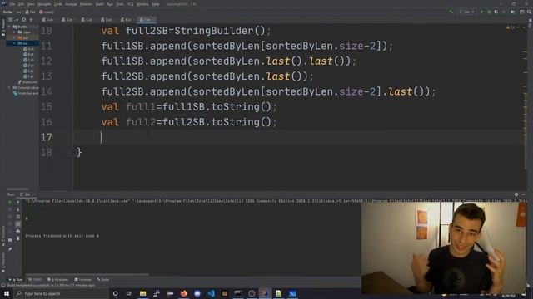The image size is (533, 299).
Task: Open the TODO tool window tab
Action: coord(35,280)
